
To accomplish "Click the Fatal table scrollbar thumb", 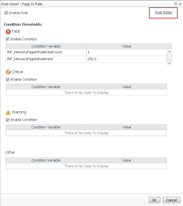I will 169,57.
